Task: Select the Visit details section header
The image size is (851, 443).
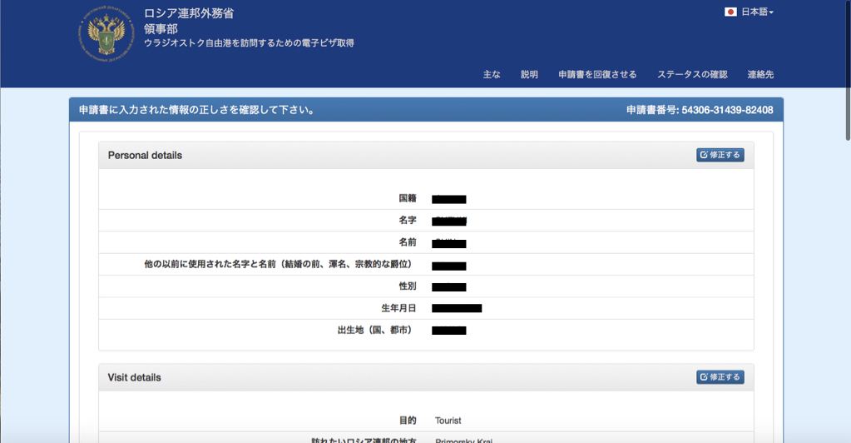Action: [134, 377]
